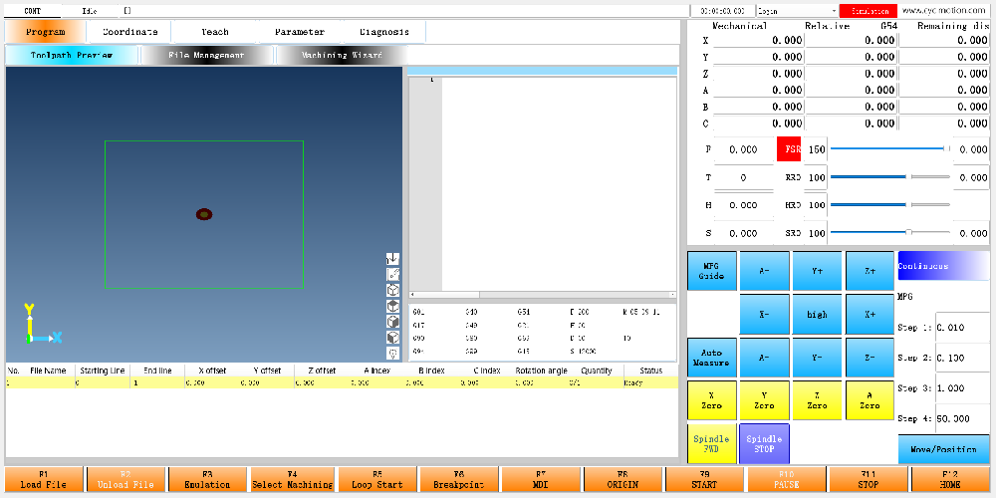Click the Auto Measure button
This screenshot has height=498, width=996.
pos(711,358)
